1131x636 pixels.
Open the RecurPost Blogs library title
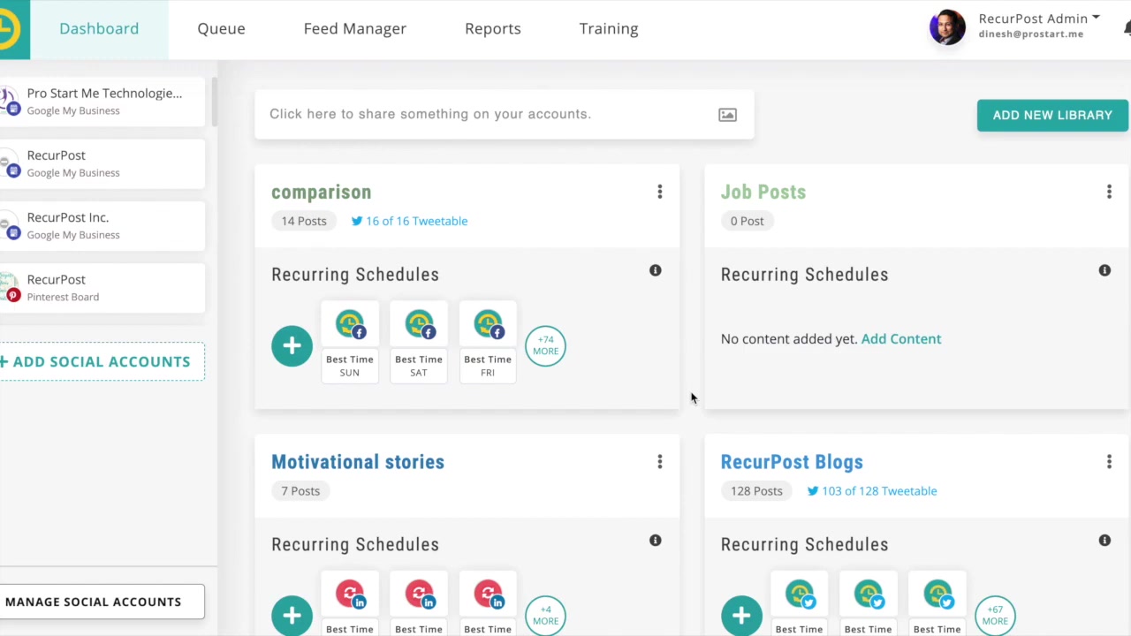[x=792, y=462]
